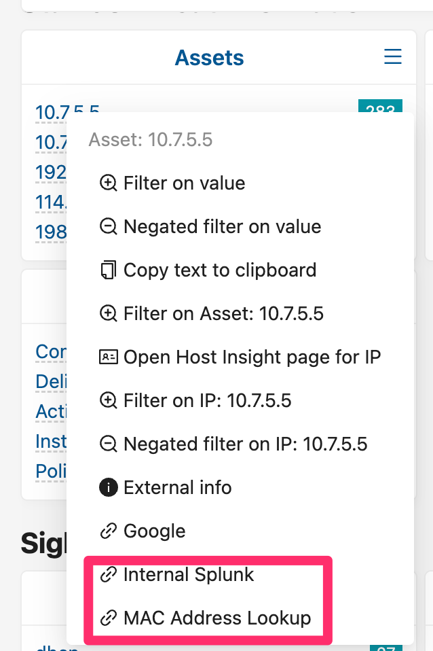Click the link icon next to Internal Splunk
The height and width of the screenshot is (651, 433).
(x=108, y=575)
